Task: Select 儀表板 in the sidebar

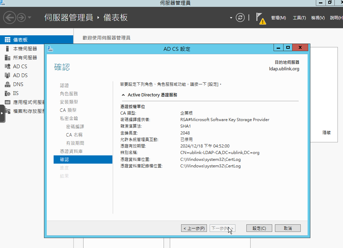Action: pyautogui.click(x=36, y=40)
